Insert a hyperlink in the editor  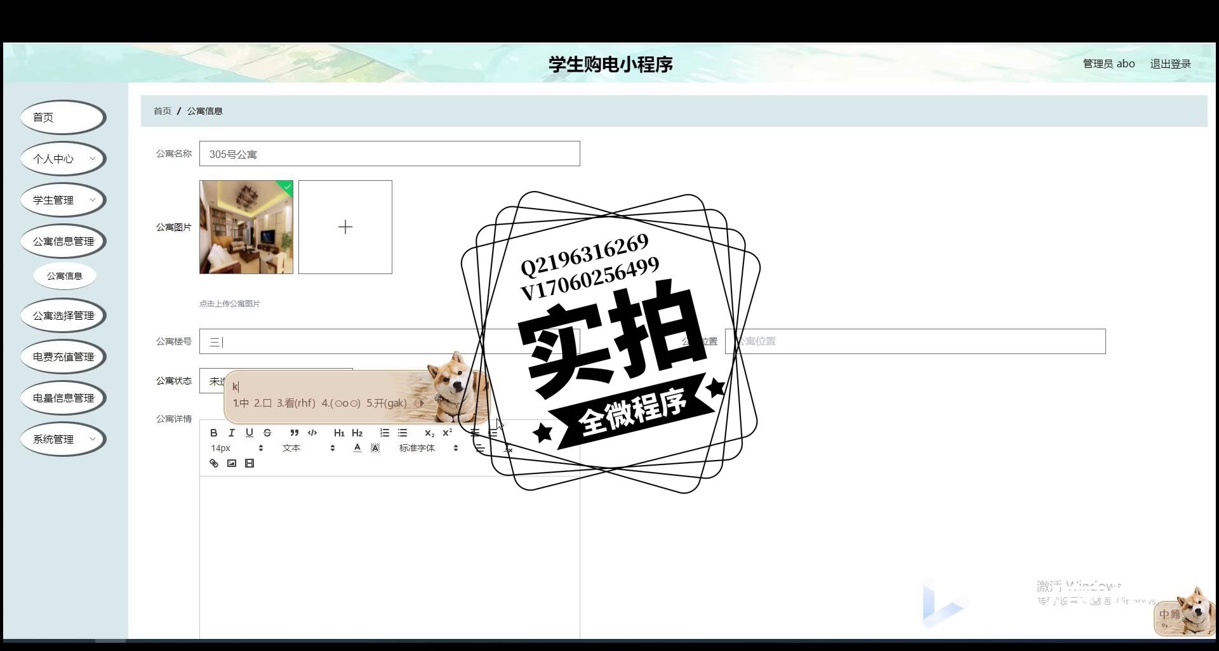coord(214,463)
